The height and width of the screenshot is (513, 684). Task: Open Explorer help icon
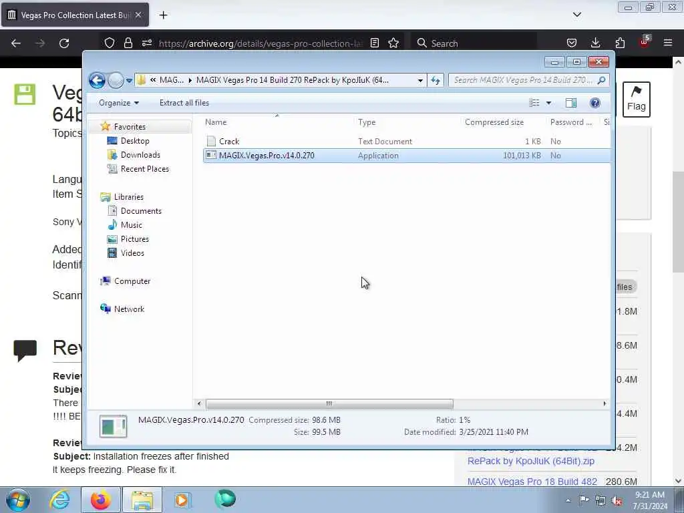[594, 103]
